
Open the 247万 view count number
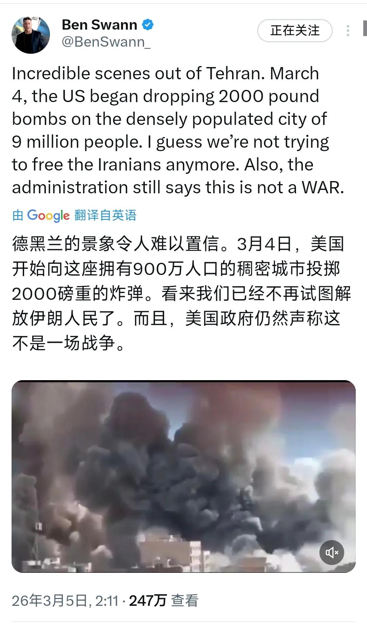148,601
